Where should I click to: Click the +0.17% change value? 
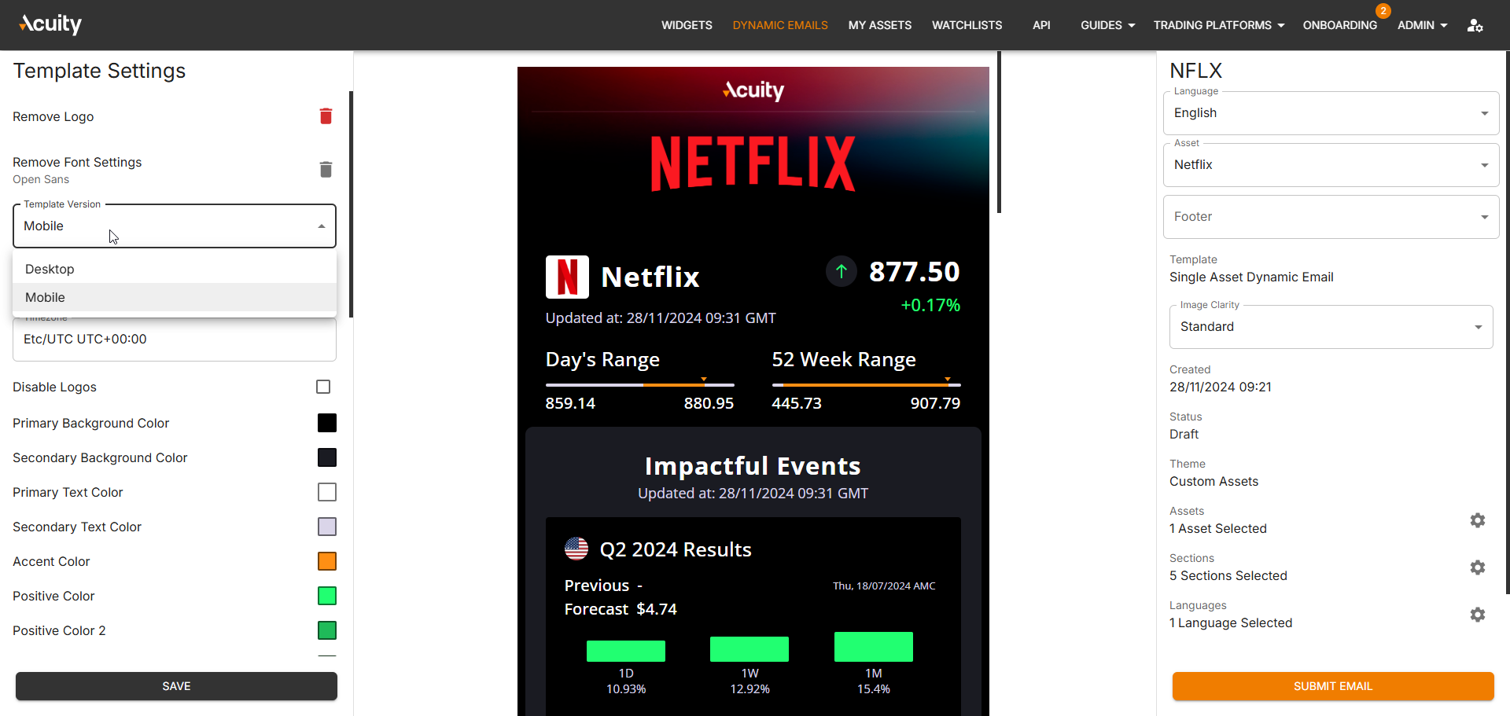[x=930, y=305]
